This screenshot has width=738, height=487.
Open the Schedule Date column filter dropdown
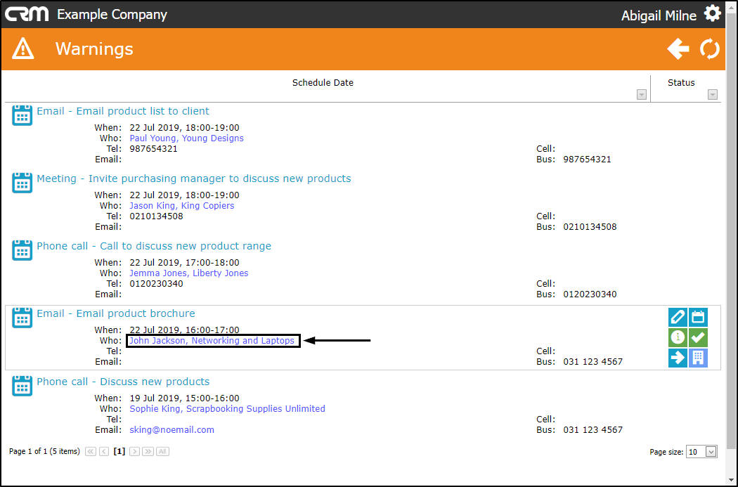[x=641, y=95]
